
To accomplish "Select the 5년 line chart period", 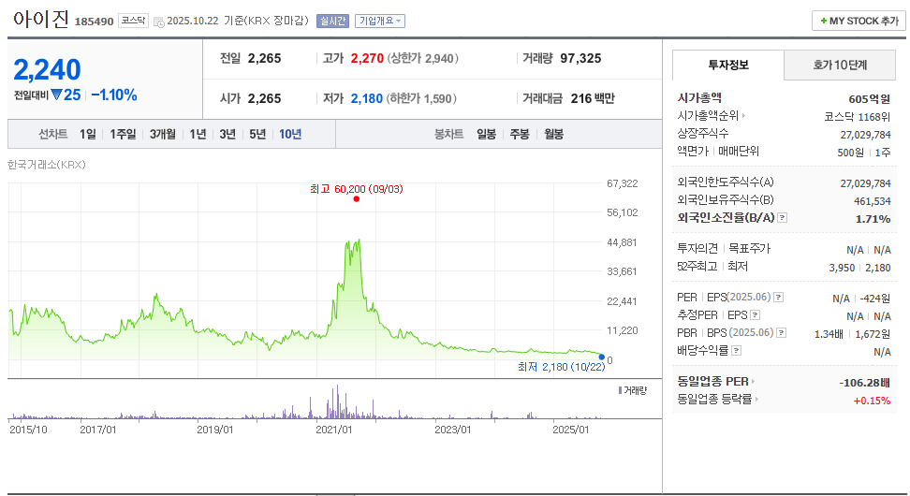I will point(257,134).
